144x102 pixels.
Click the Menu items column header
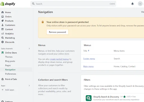pos(119,51)
